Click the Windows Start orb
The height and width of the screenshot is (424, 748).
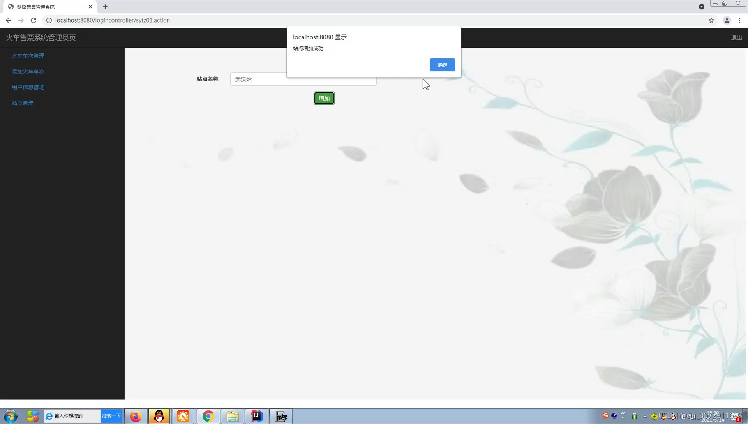click(x=11, y=416)
